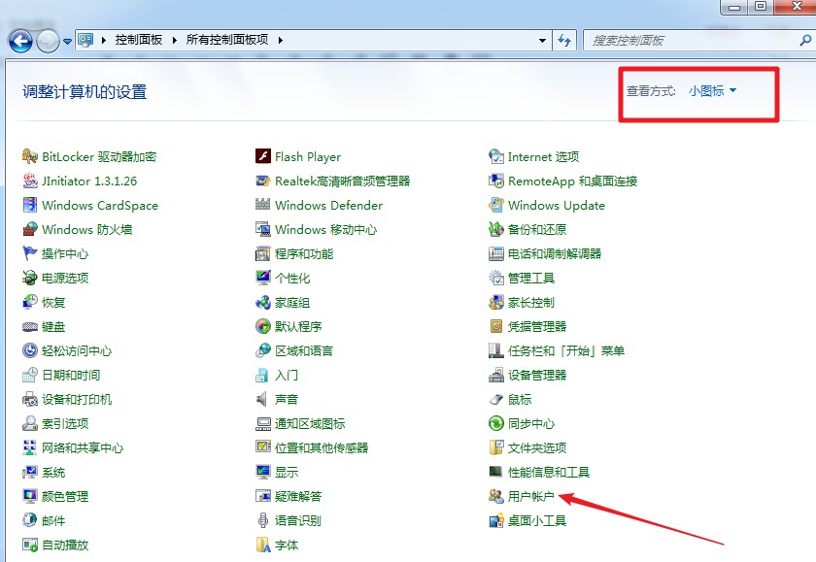Click the Windows Update icon
Viewport: 816px width, 562px height.
click(496, 205)
